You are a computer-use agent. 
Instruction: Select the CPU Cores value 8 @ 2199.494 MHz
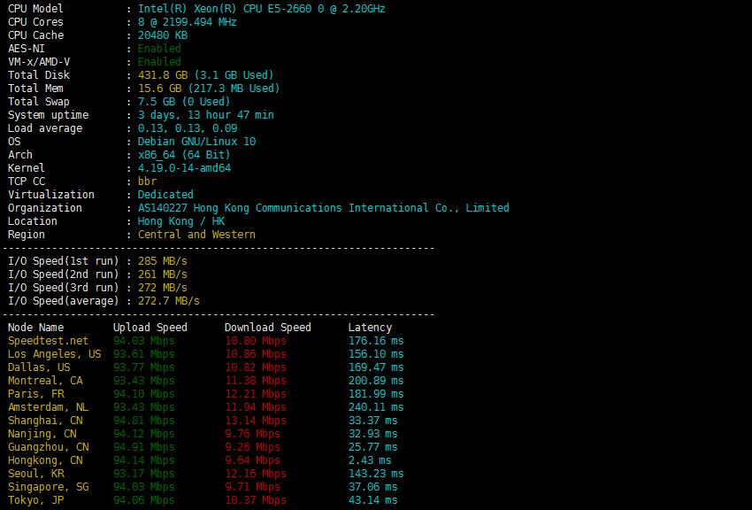(x=187, y=22)
